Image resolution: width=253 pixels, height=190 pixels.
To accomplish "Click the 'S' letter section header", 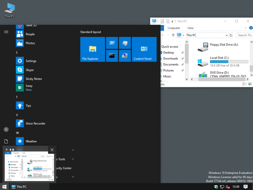I will [17, 52].
